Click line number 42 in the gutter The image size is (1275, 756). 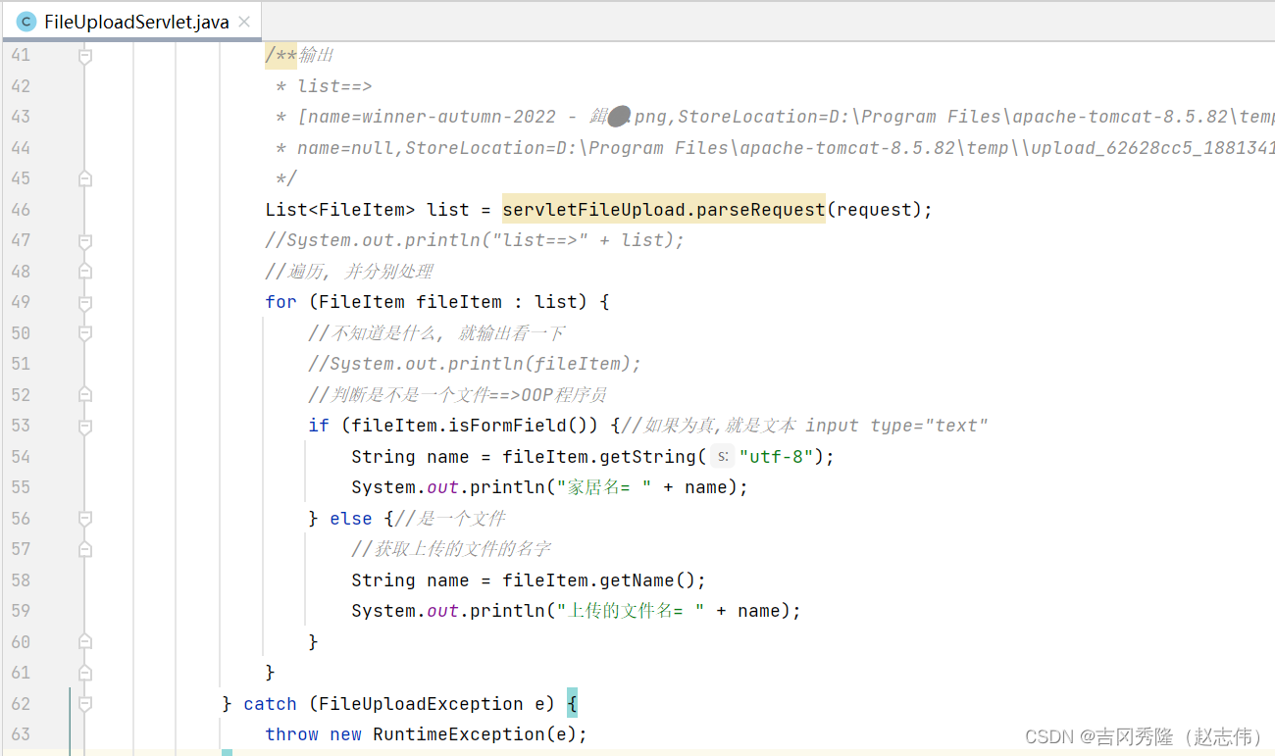click(21, 86)
